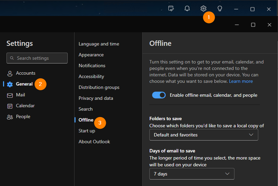
Task: Click the Folders to save label
Action: pos(165,119)
